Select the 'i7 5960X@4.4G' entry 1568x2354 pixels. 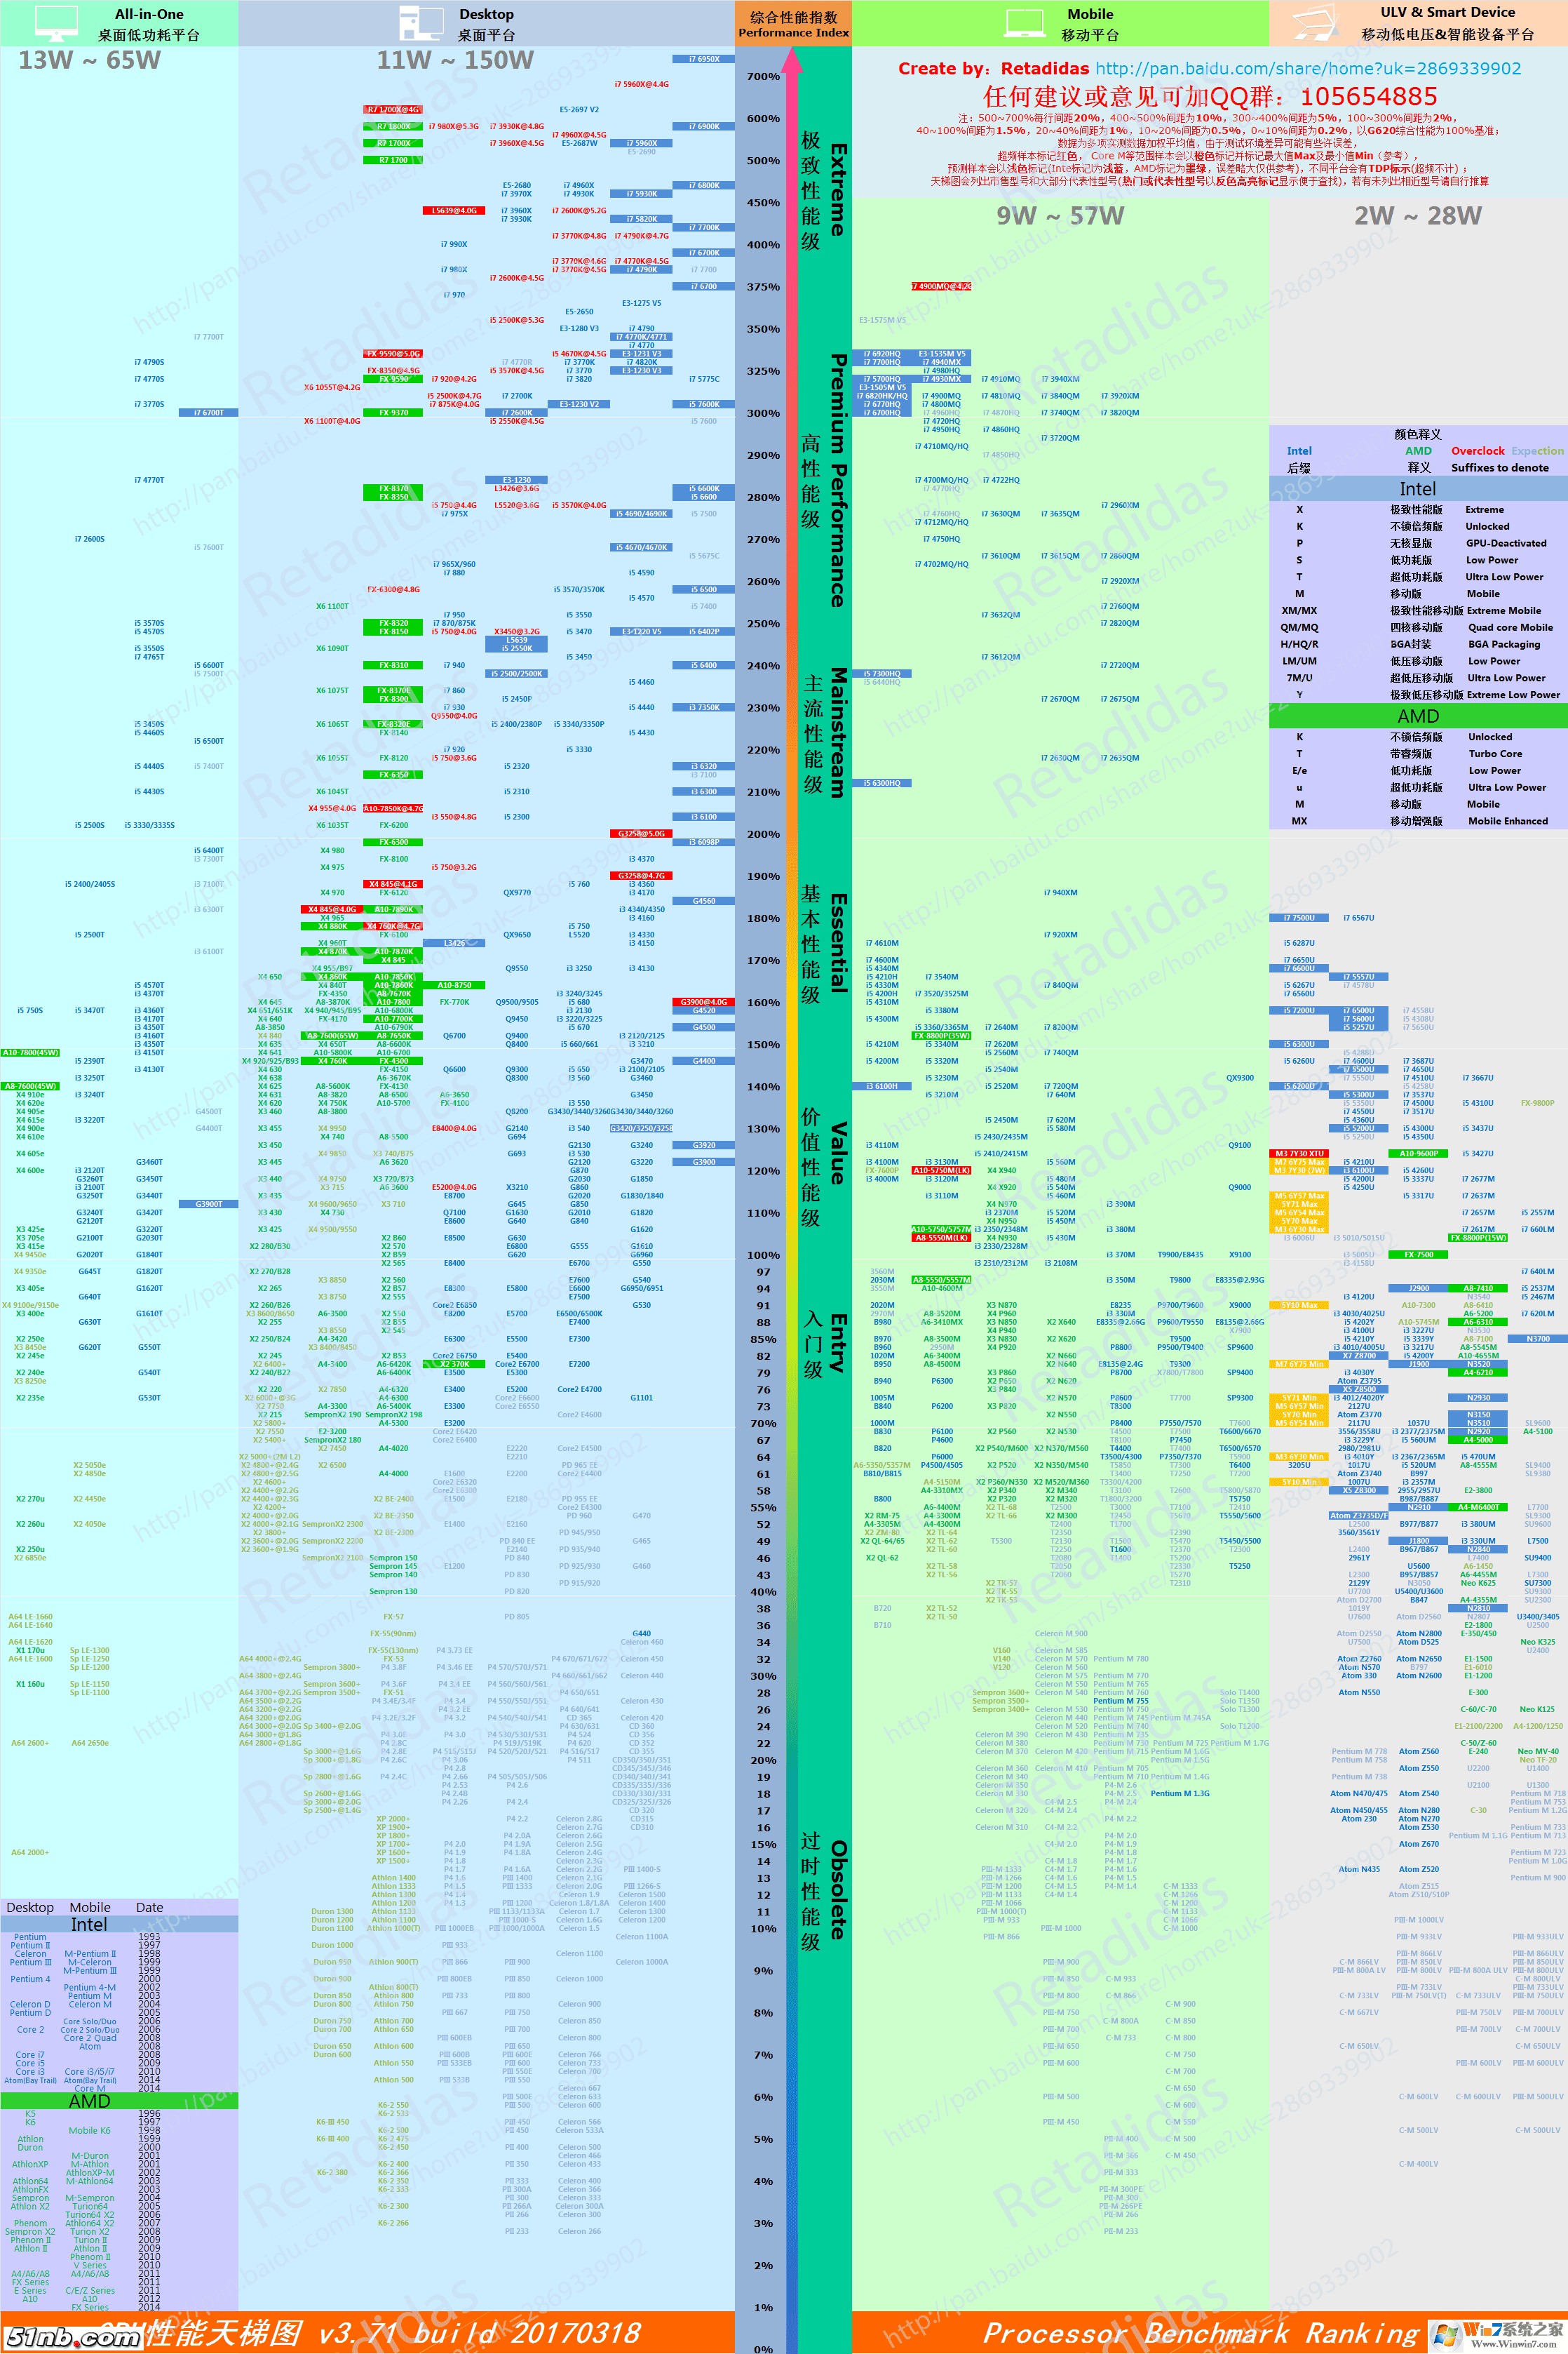click(641, 84)
